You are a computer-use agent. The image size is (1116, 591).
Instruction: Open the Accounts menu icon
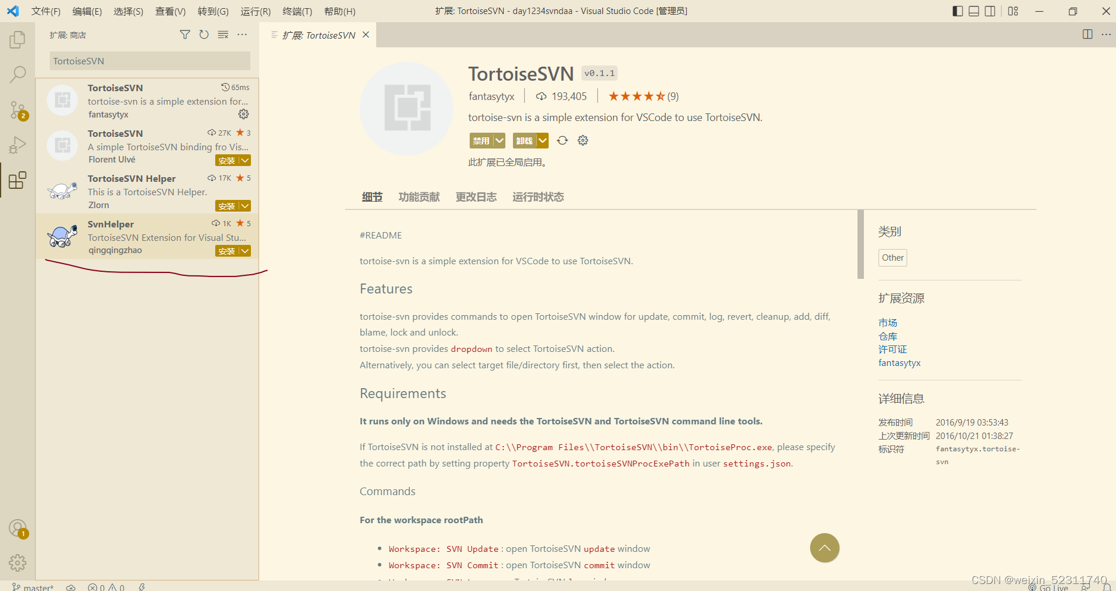click(x=18, y=529)
